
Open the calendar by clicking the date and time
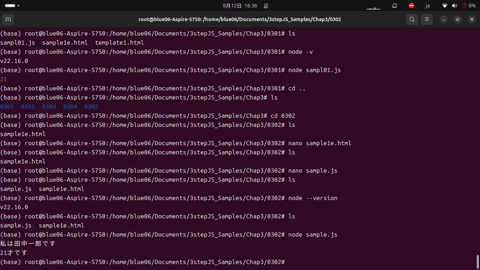pyautogui.click(x=240, y=6)
